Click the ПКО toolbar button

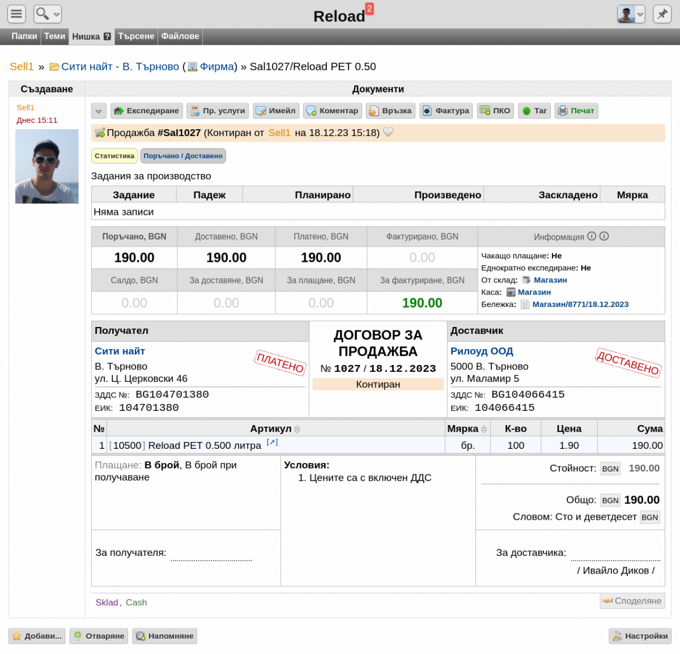tap(495, 111)
